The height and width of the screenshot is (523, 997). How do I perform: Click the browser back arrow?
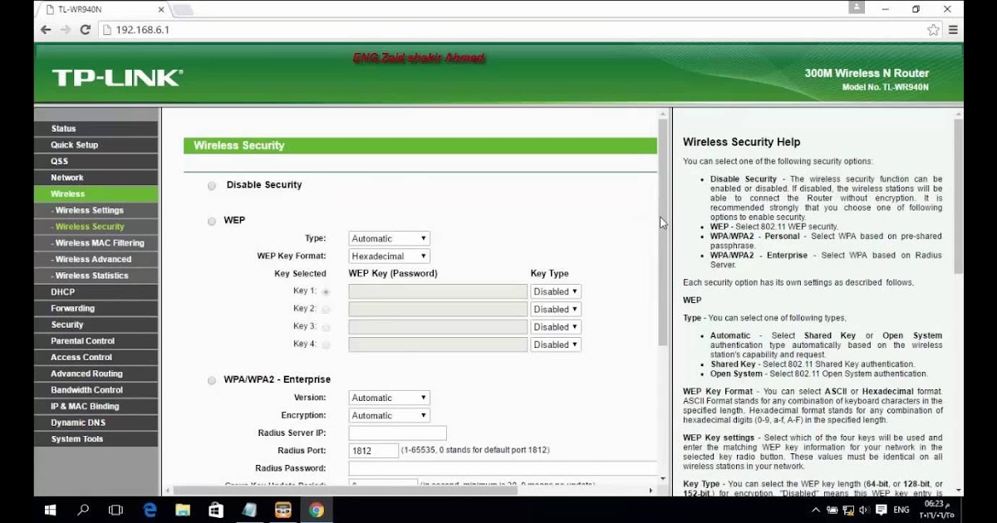46,29
